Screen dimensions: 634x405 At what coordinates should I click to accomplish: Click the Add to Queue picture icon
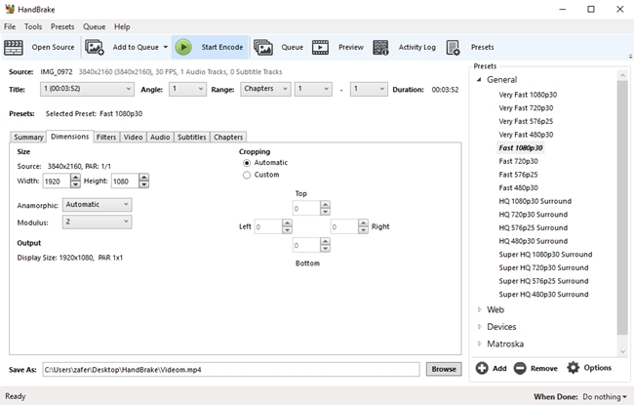point(95,48)
